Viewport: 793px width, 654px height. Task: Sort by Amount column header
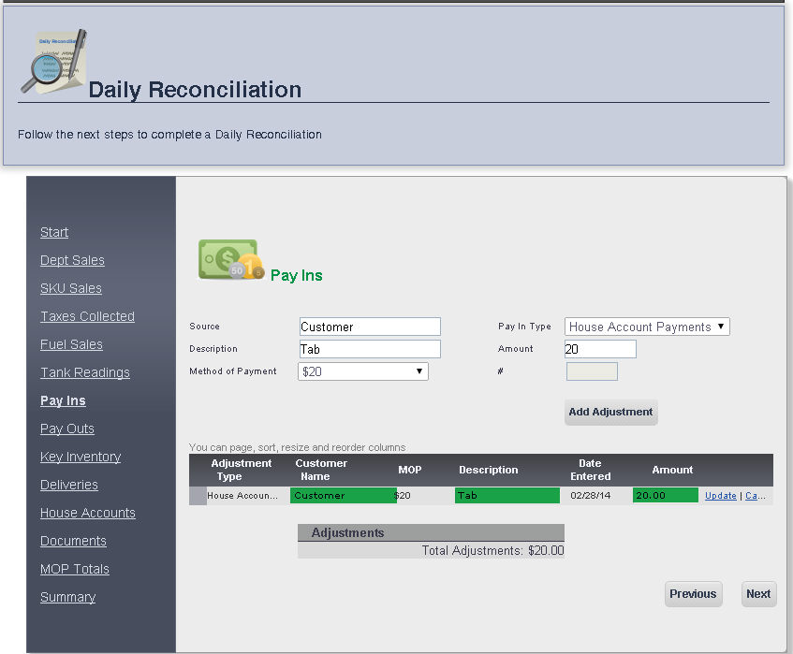pos(672,470)
